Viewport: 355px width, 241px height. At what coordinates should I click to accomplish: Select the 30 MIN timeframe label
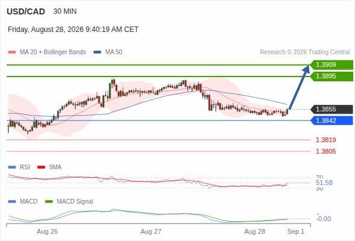tap(65, 11)
